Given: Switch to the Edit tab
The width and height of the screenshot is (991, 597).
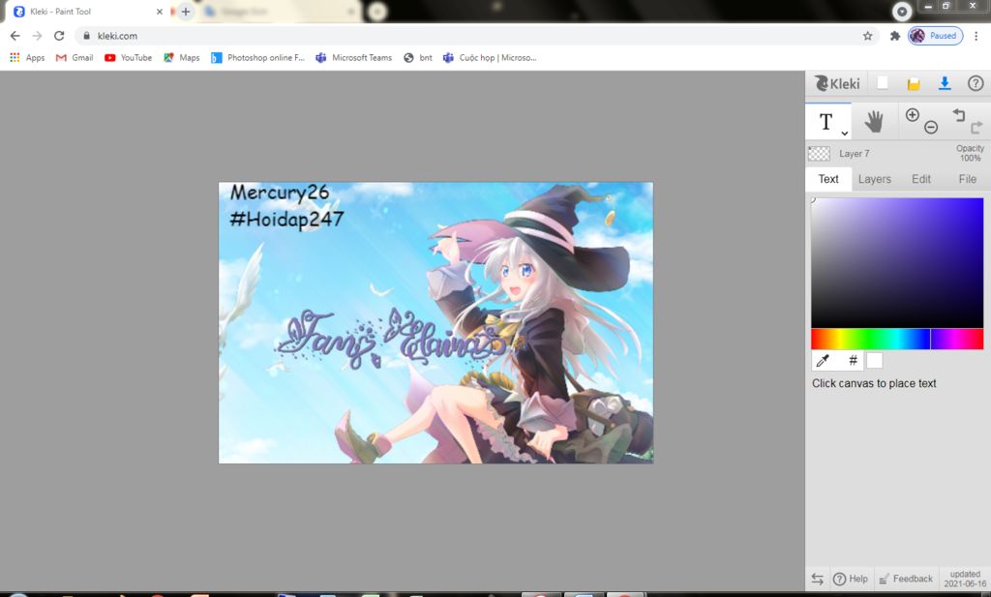Looking at the screenshot, I should point(921,179).
